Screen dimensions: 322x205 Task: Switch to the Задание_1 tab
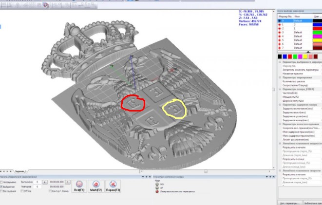click(x=22, y=171)
